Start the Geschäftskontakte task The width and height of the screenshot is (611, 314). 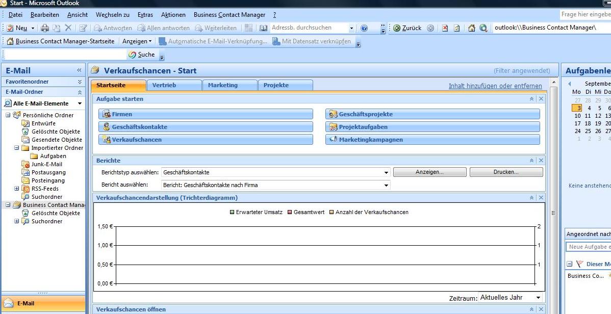point(206,126)
